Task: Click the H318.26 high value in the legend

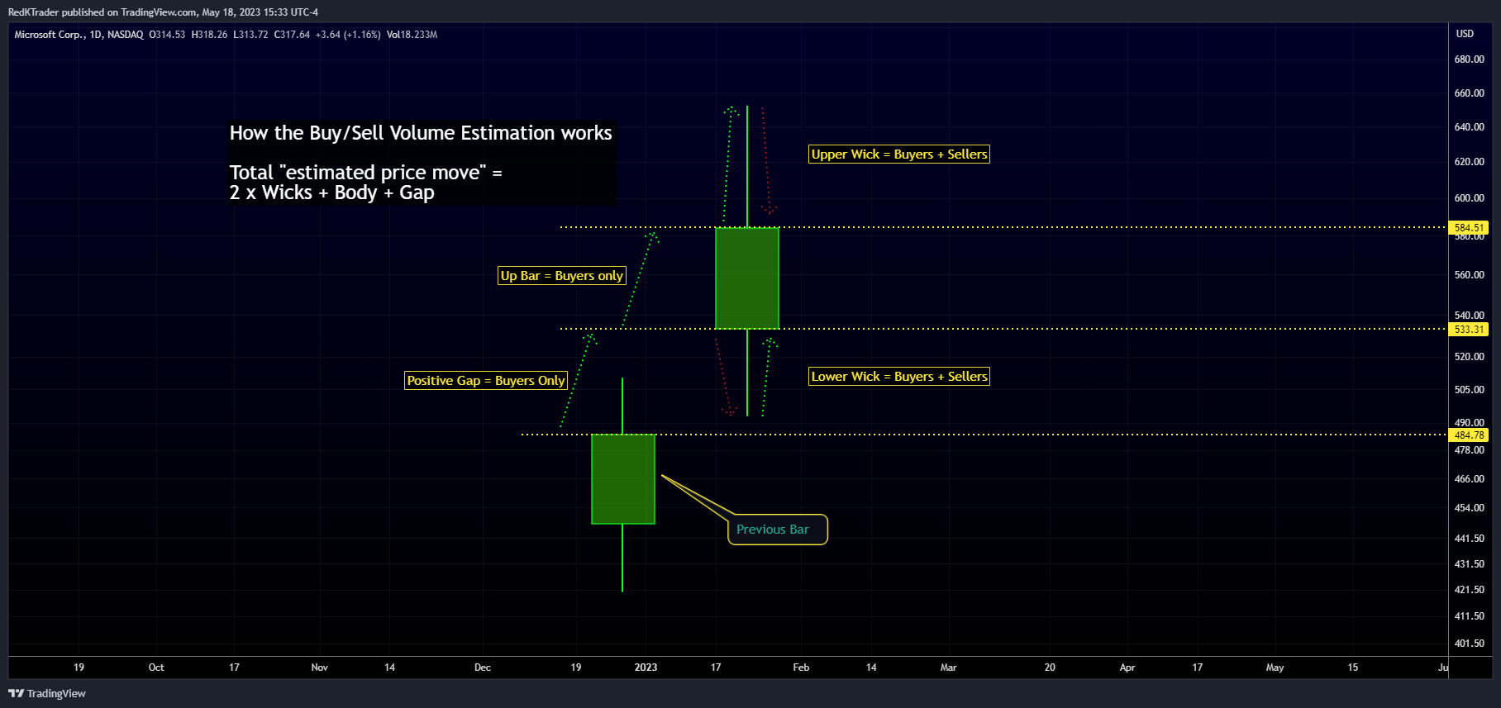Action: (x=209, y=35)
